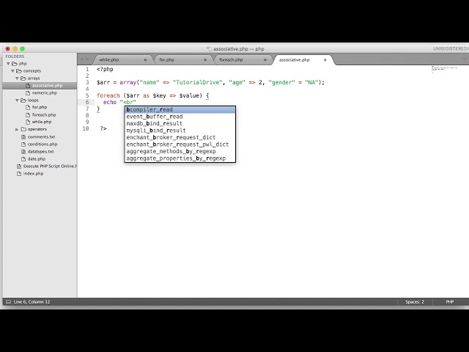Click the php folder icon
469x352 pixels.
click(15, 64)
